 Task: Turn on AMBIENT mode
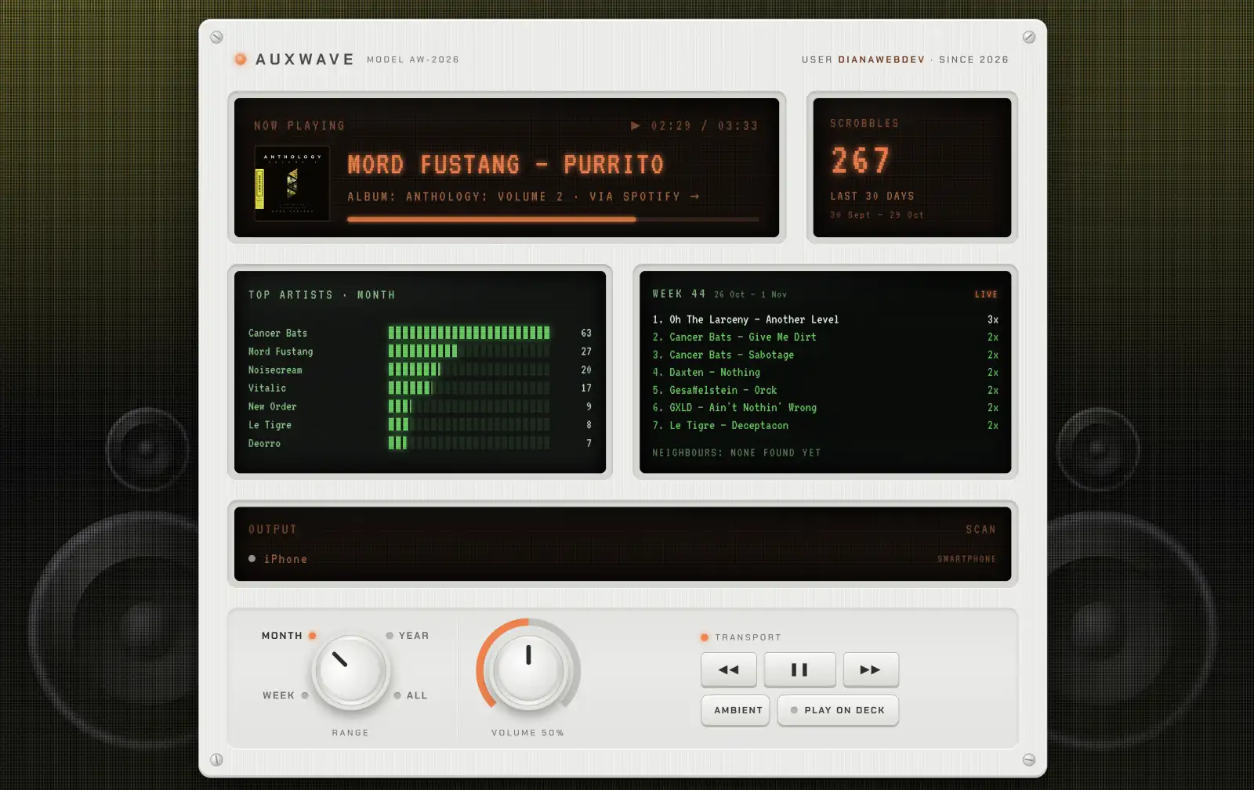[735, 710]
